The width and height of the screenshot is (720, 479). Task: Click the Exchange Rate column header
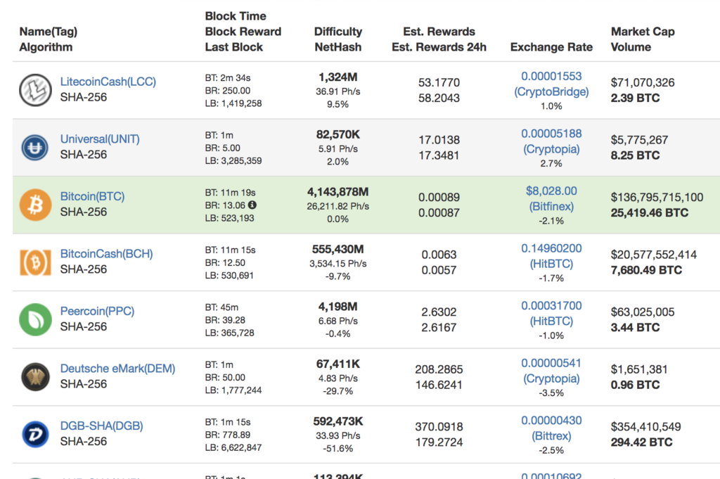pyautogui.click(x=551, y=47)
